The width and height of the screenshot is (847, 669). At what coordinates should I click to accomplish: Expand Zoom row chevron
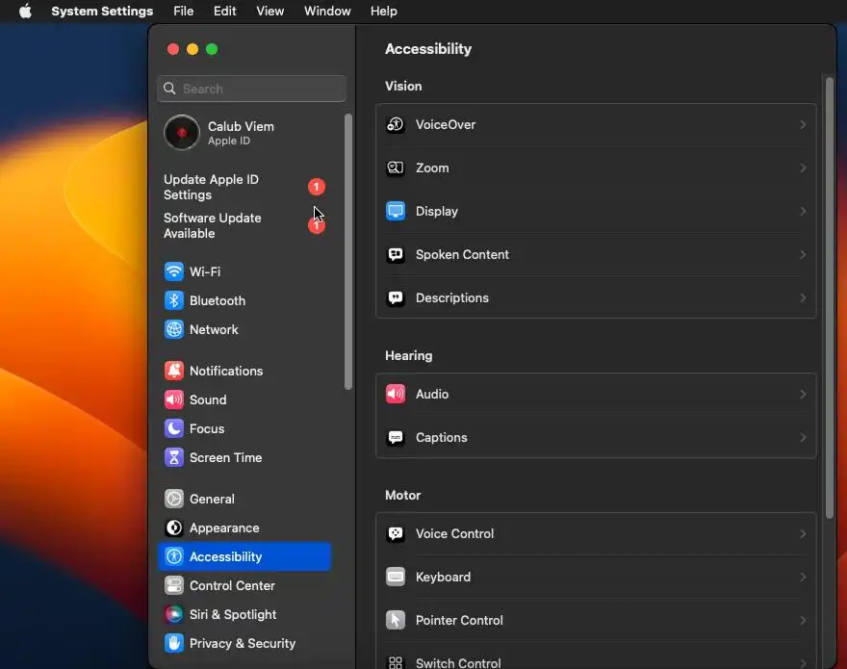[803, 168]
